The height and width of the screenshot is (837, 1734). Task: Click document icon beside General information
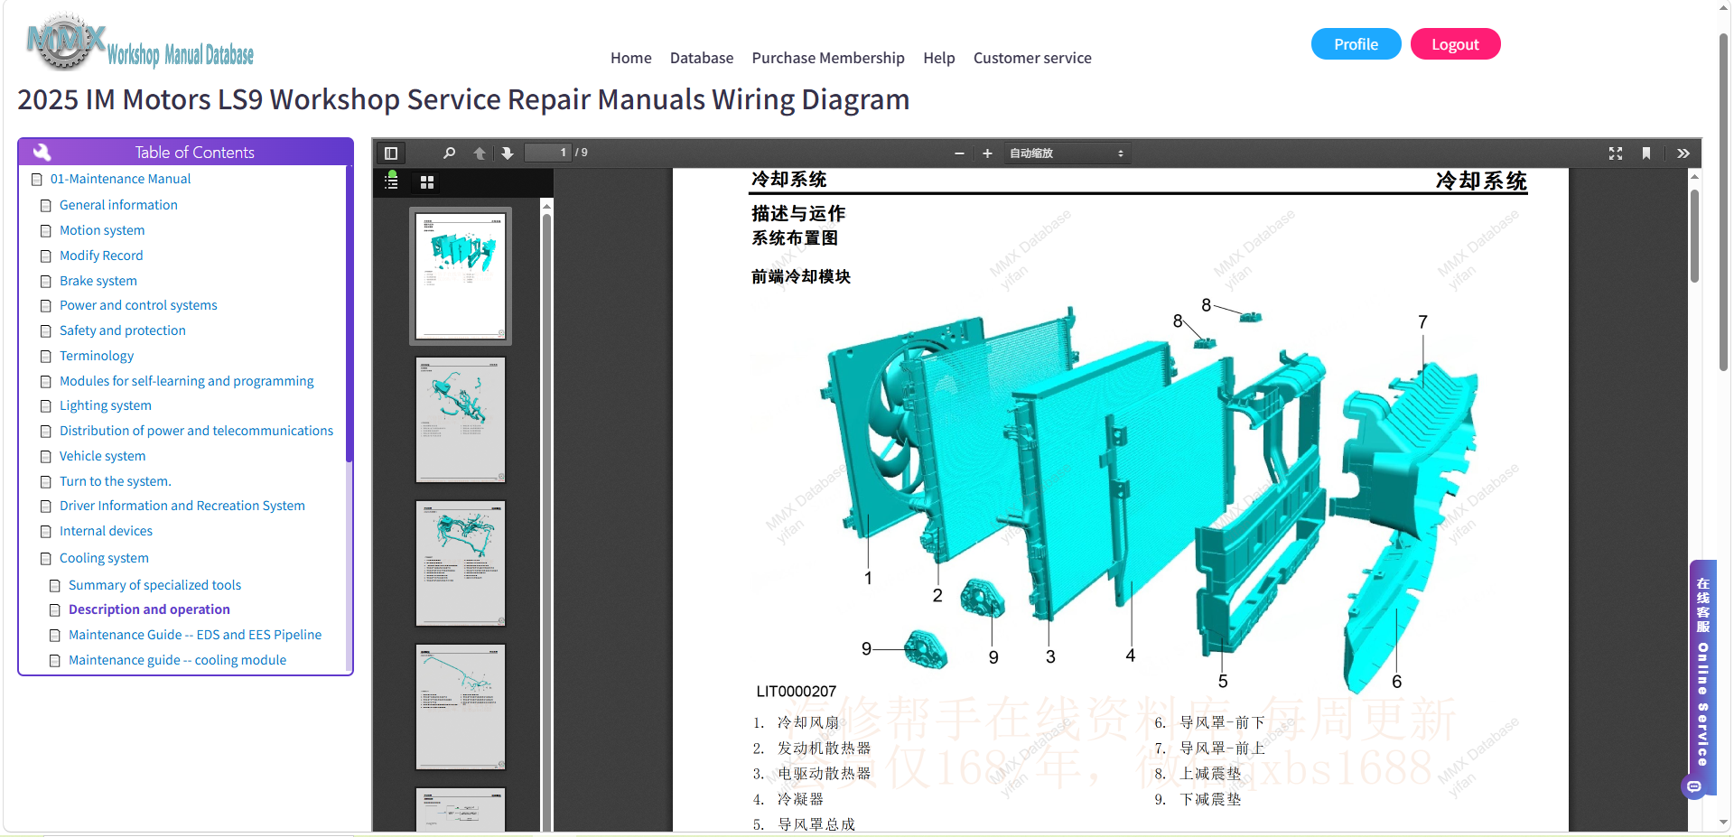tap(46, 206)
